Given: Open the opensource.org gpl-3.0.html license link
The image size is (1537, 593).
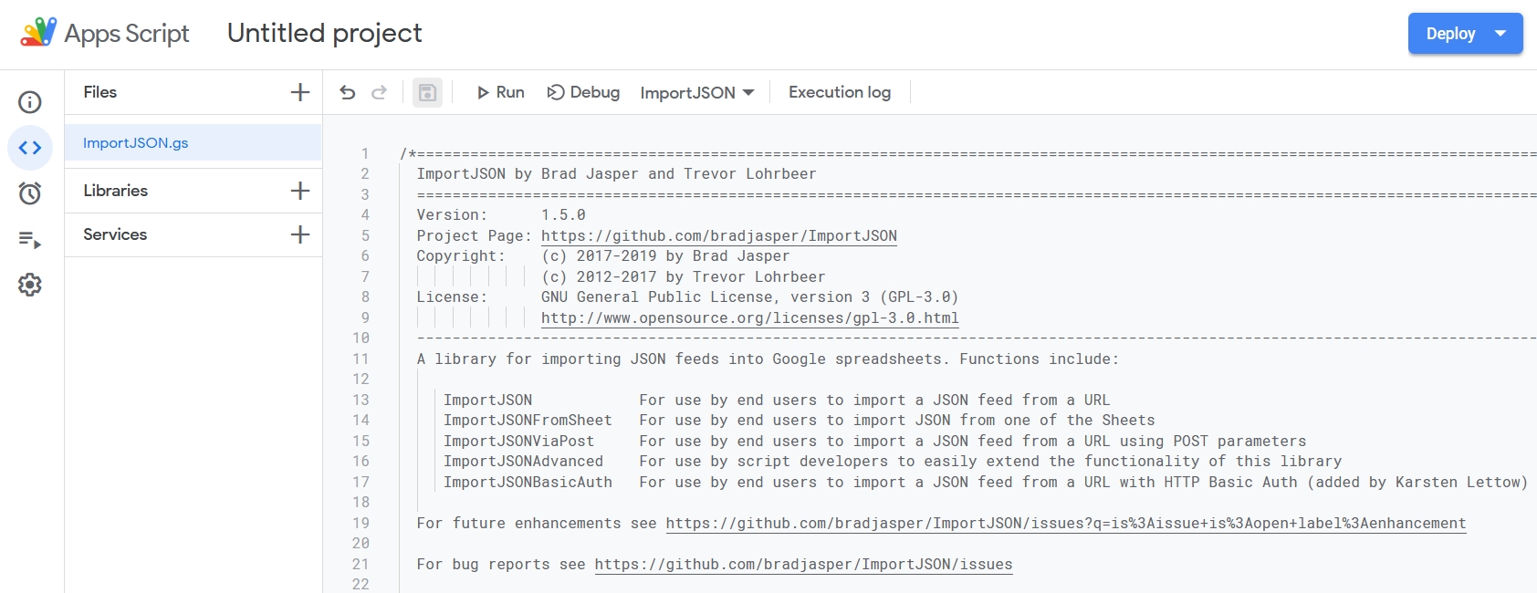Looking at the screenshot, I should click(750, 318).
